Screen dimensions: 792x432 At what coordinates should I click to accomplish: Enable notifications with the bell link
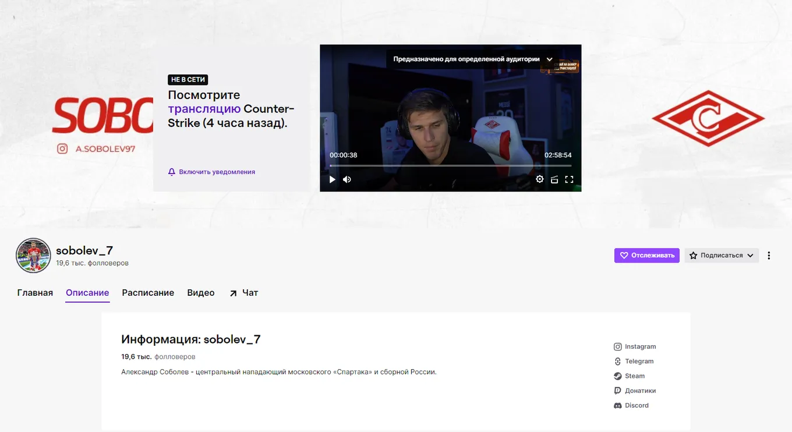pos(211,172)
